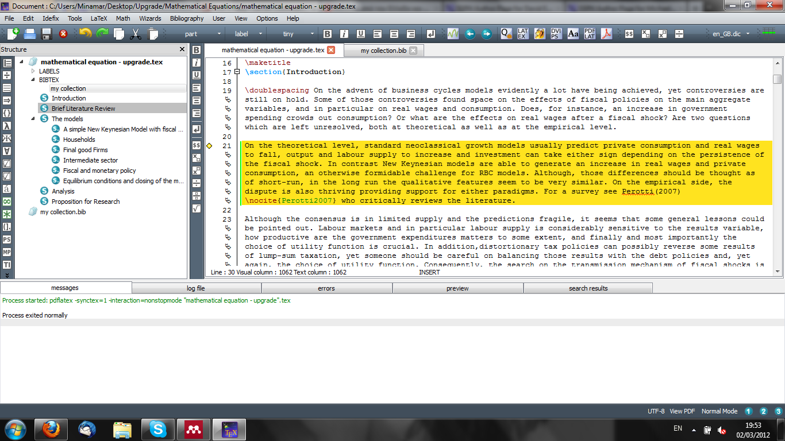Open the search results tab
This screenshot has width=785, height=441.
[x=588, y=288]
